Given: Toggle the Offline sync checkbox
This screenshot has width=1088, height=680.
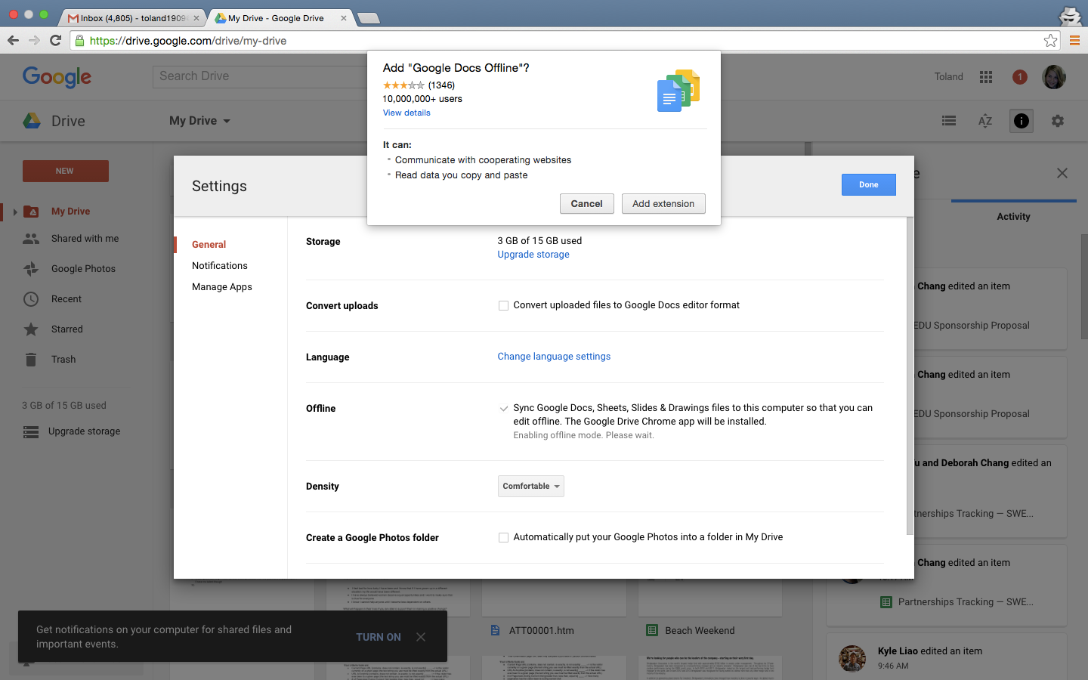Looking at the screenshot, I should pyautogui.click(x=503, y=409).
